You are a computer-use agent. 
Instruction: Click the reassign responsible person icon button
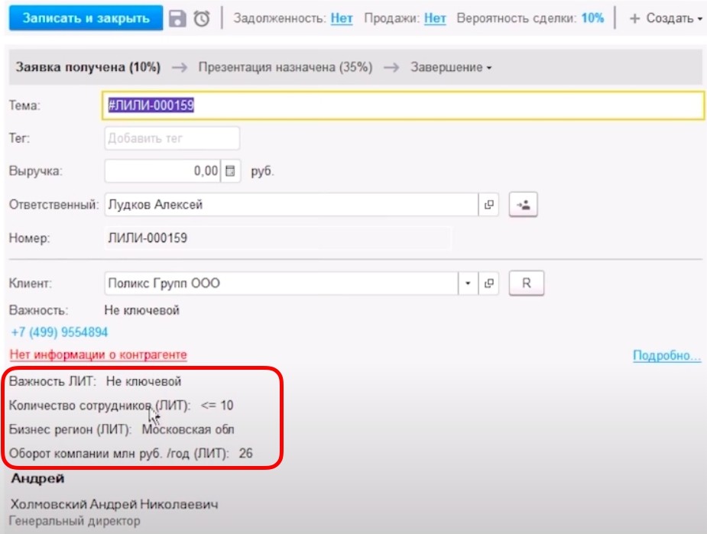click(x=523, y=205)
